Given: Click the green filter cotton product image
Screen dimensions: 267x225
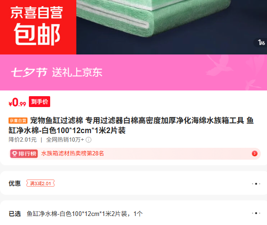Looking at the screenshot, I should (171, 27).
